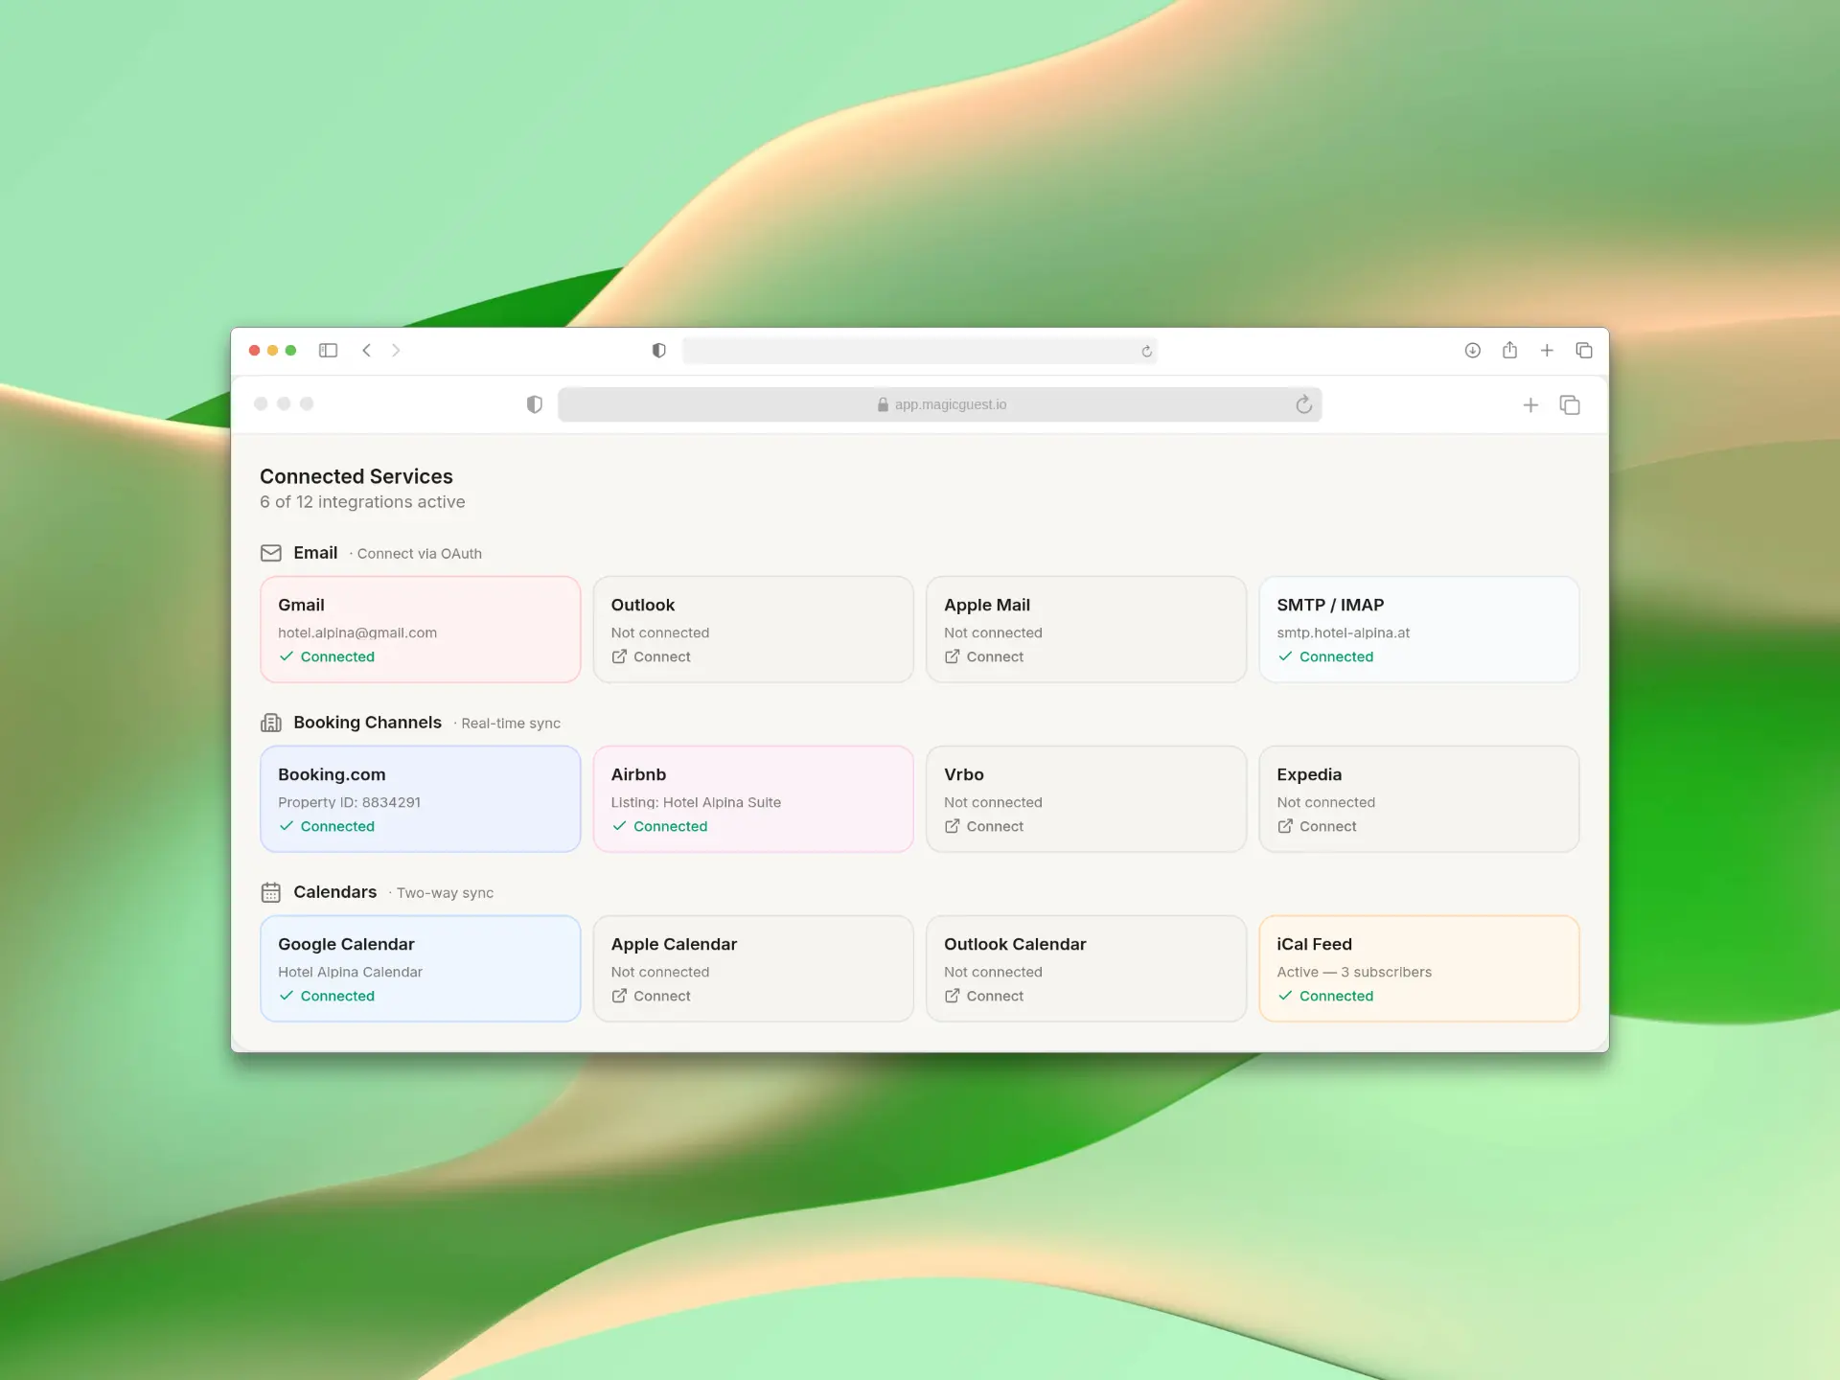Click the share icon in outer toolbar
1840x1380 pixels.
coord(1509,350)
